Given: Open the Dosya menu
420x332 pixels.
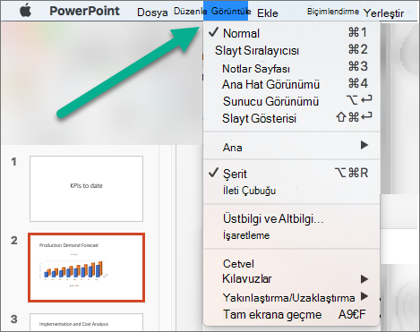Looking at the screenshot, I should pos(152,13).
